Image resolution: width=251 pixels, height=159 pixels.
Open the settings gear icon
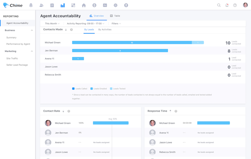point(115,5)
